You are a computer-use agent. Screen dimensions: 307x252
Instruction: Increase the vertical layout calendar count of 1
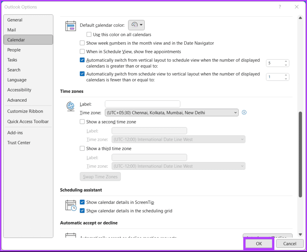(x=286, y=75)
